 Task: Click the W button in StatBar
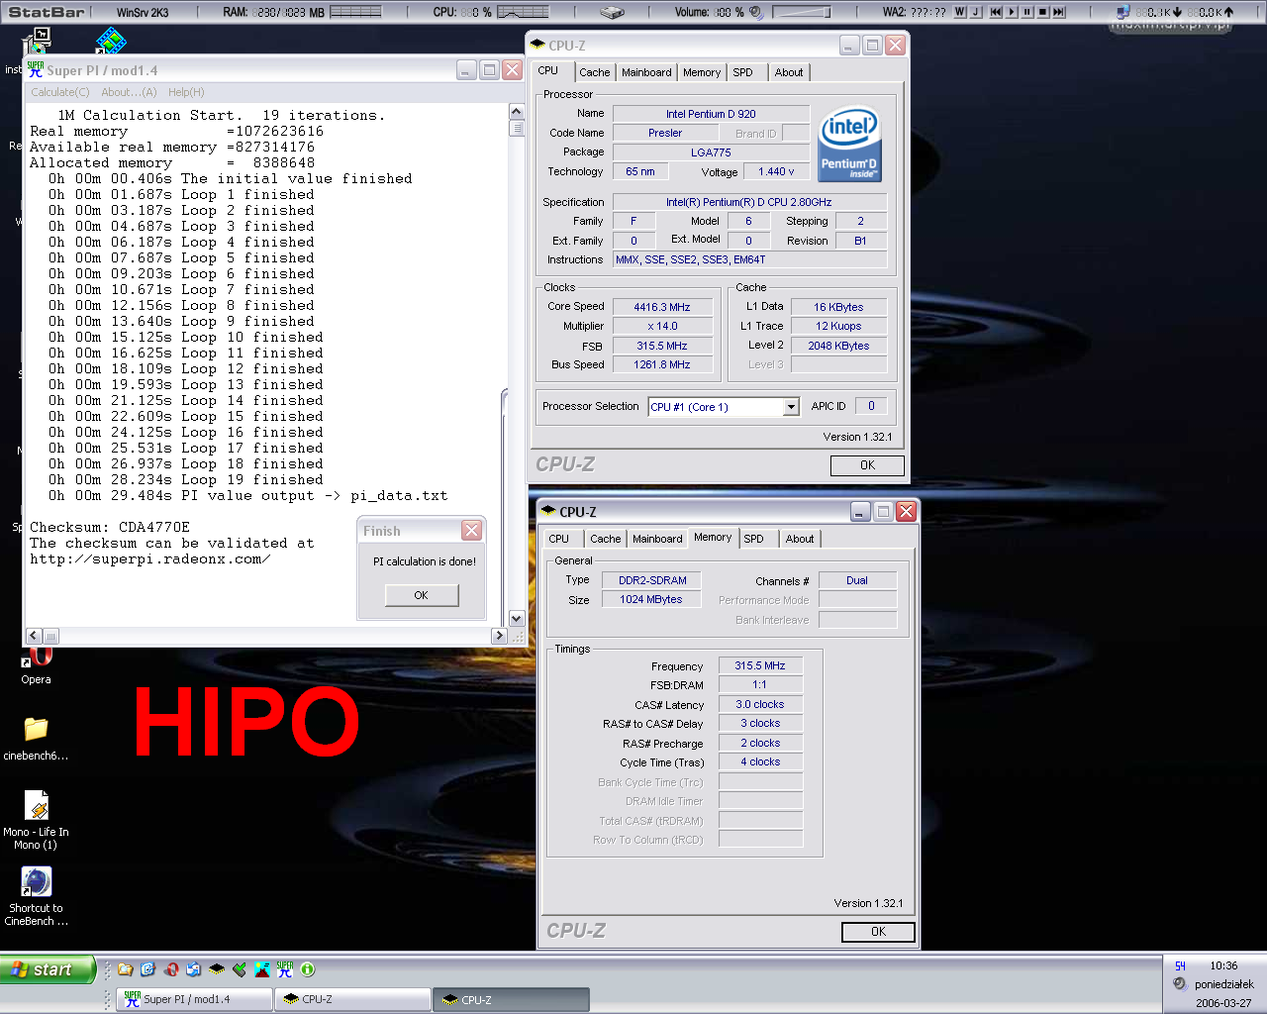click(960, 12)
